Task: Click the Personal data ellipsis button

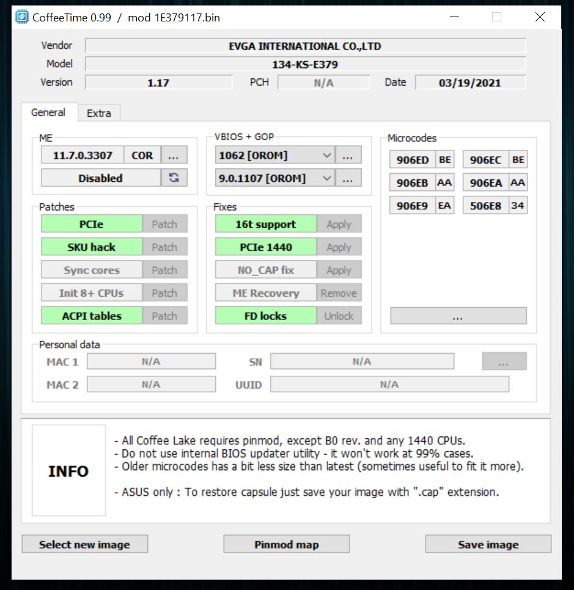Action: click(504, 361)
